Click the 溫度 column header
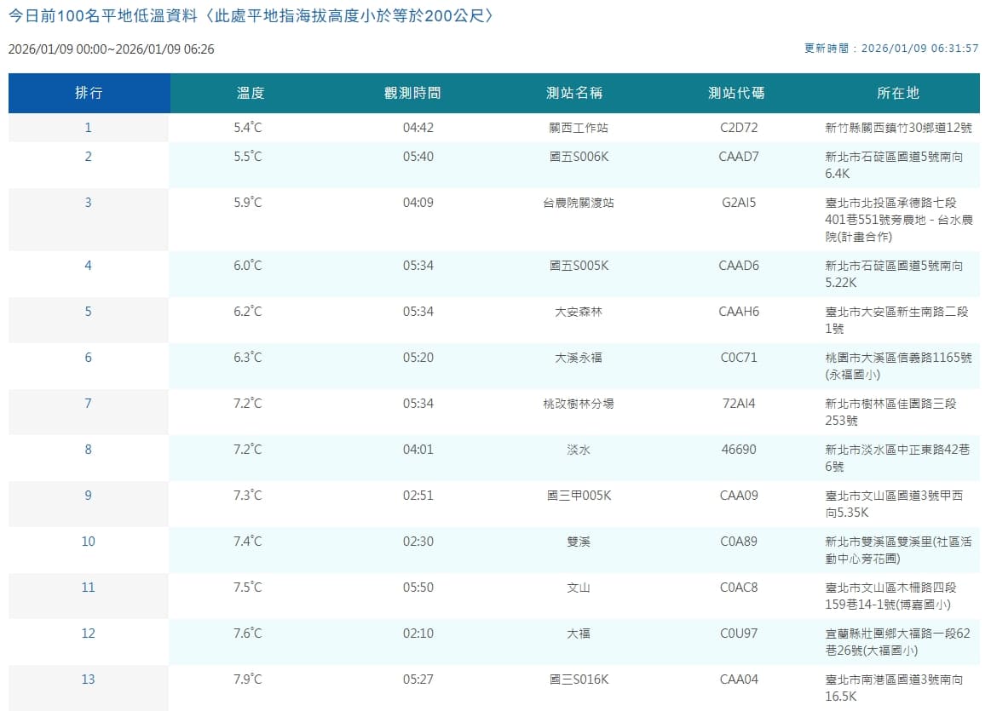The image size is (991, 711). (x=251, y=93)
